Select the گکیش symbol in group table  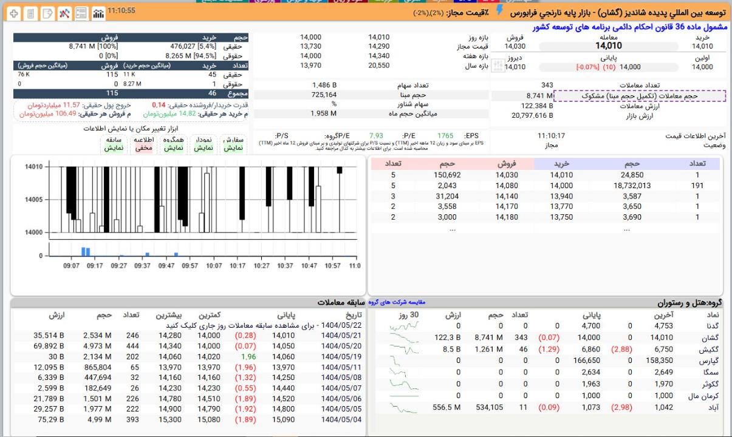pos(709,349)
